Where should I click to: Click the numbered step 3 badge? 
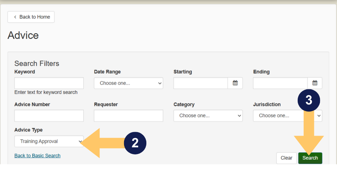click(309, 100)
